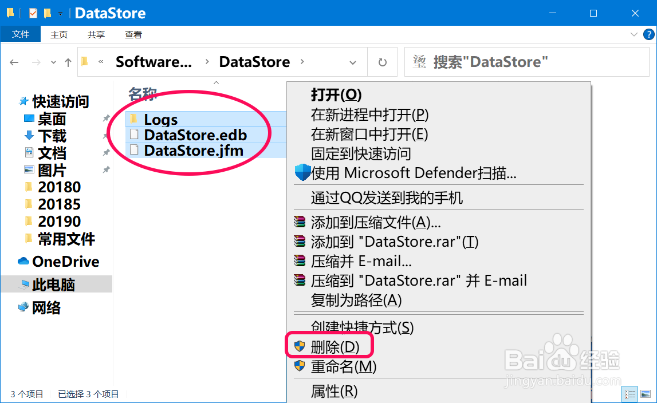Click the Logs folder icon
This screenshot has width=657, height=403.
(133, 119)
